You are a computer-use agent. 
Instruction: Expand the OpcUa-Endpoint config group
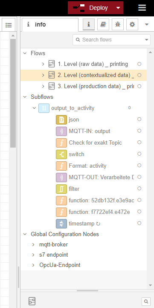(33, 265)
